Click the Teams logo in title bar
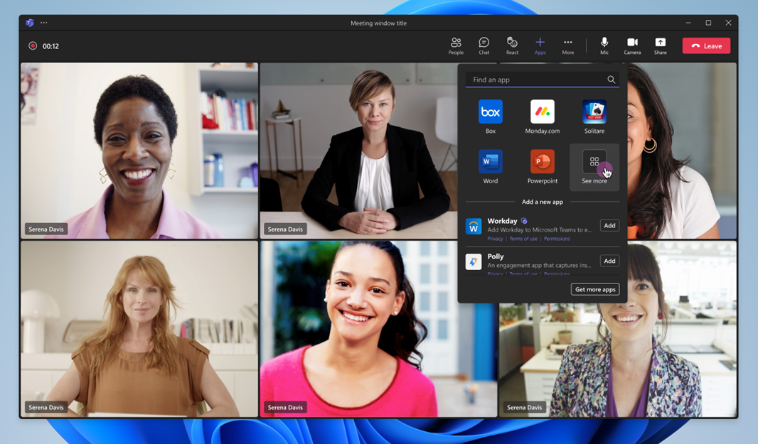758x444 pixels. click(29, 23)
